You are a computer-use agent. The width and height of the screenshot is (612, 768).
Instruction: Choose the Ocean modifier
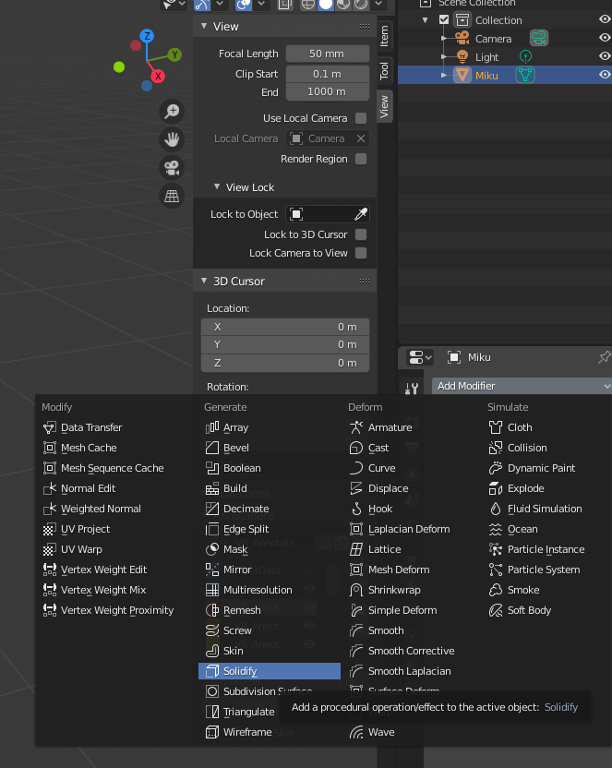coord(546,529)
